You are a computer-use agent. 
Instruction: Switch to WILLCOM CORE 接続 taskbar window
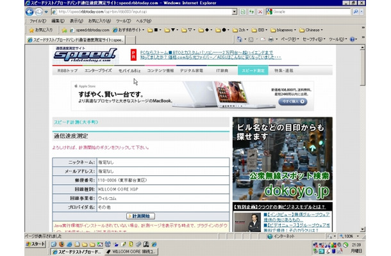(131, 252)
